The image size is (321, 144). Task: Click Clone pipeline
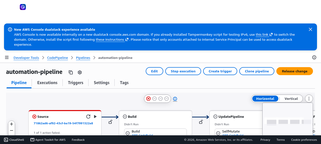257,71
